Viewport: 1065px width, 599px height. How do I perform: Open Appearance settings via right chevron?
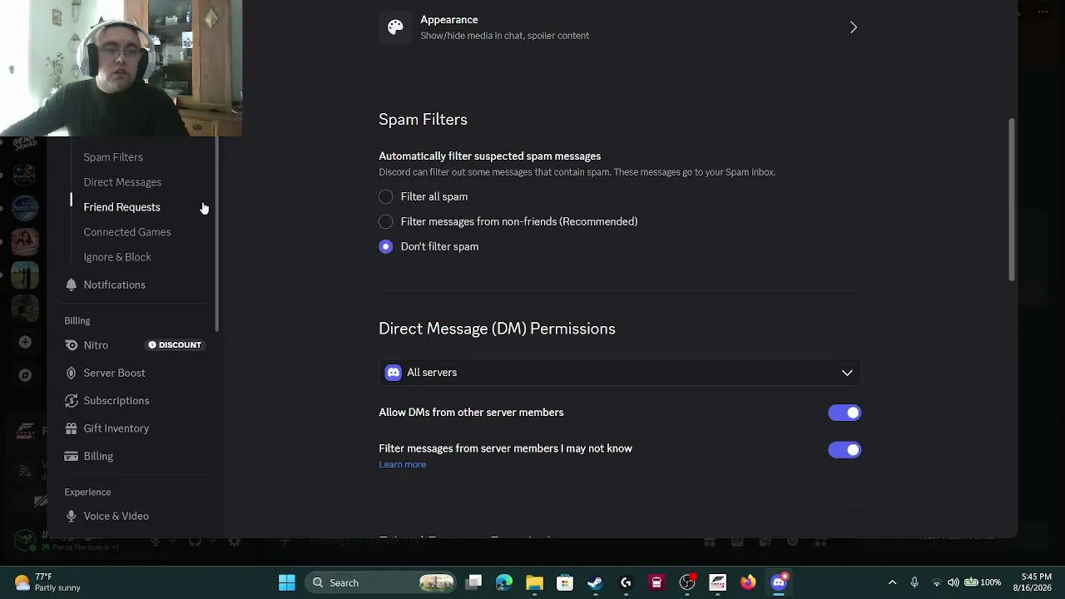pyautogui.click(x=853, y=27)
